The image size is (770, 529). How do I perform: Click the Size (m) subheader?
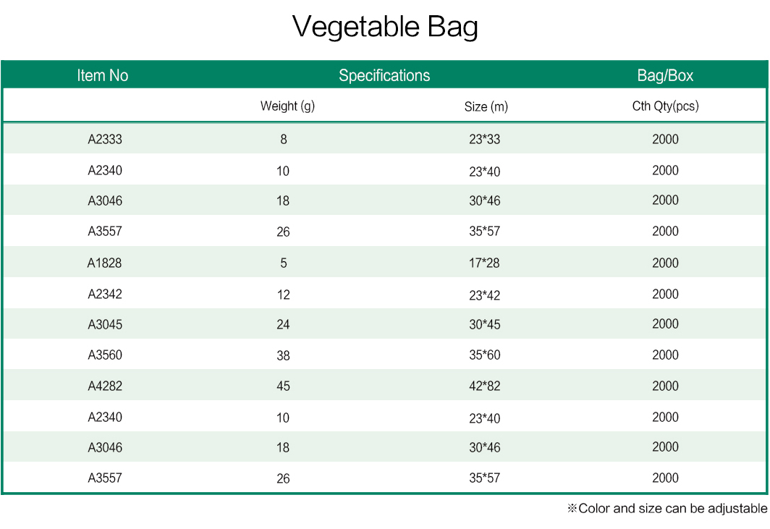[486, 106]
